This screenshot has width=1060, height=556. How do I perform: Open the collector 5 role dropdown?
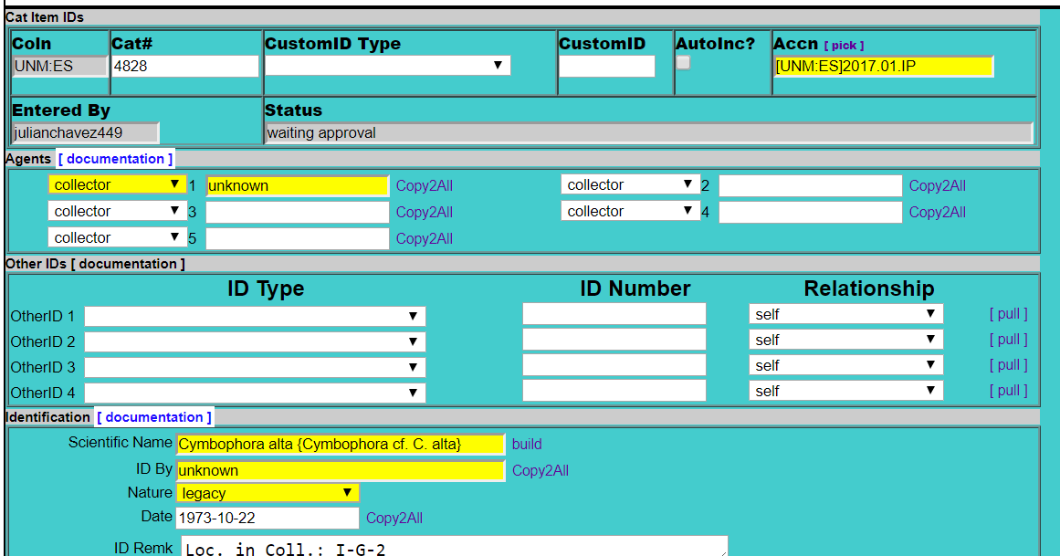click(x=117, y=237)
